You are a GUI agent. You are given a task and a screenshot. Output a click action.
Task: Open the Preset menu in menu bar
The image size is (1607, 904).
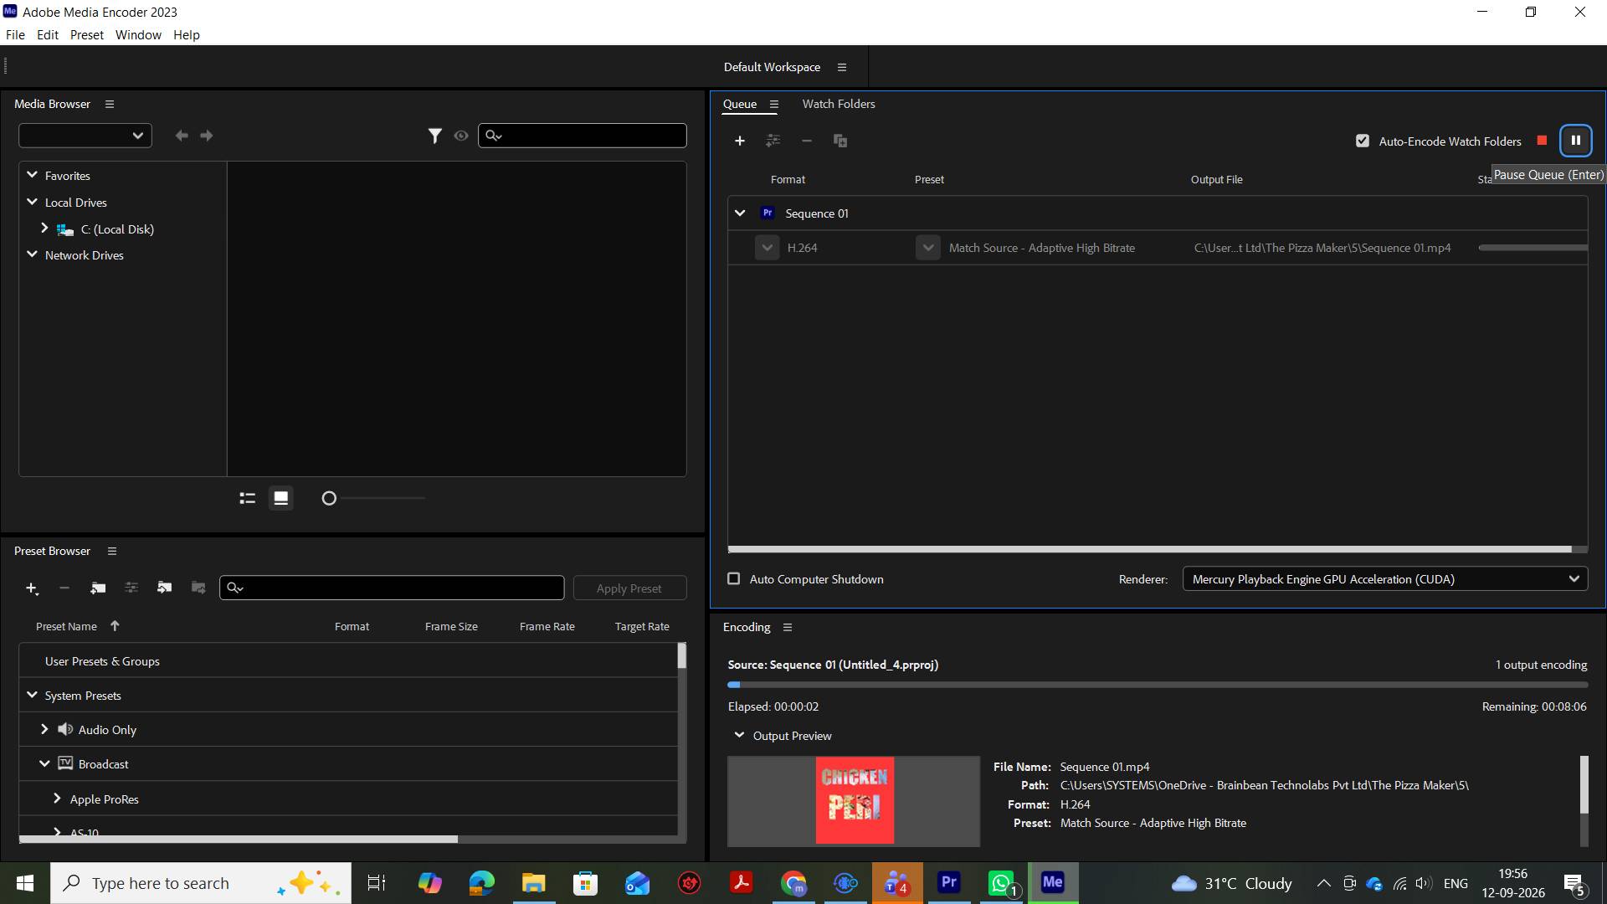[87, 34]
